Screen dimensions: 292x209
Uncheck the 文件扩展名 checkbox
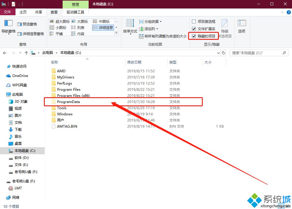[194, 29]
